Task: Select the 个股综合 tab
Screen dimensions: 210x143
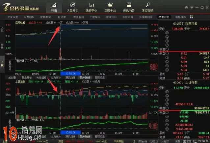Action: tap(95, 17)
